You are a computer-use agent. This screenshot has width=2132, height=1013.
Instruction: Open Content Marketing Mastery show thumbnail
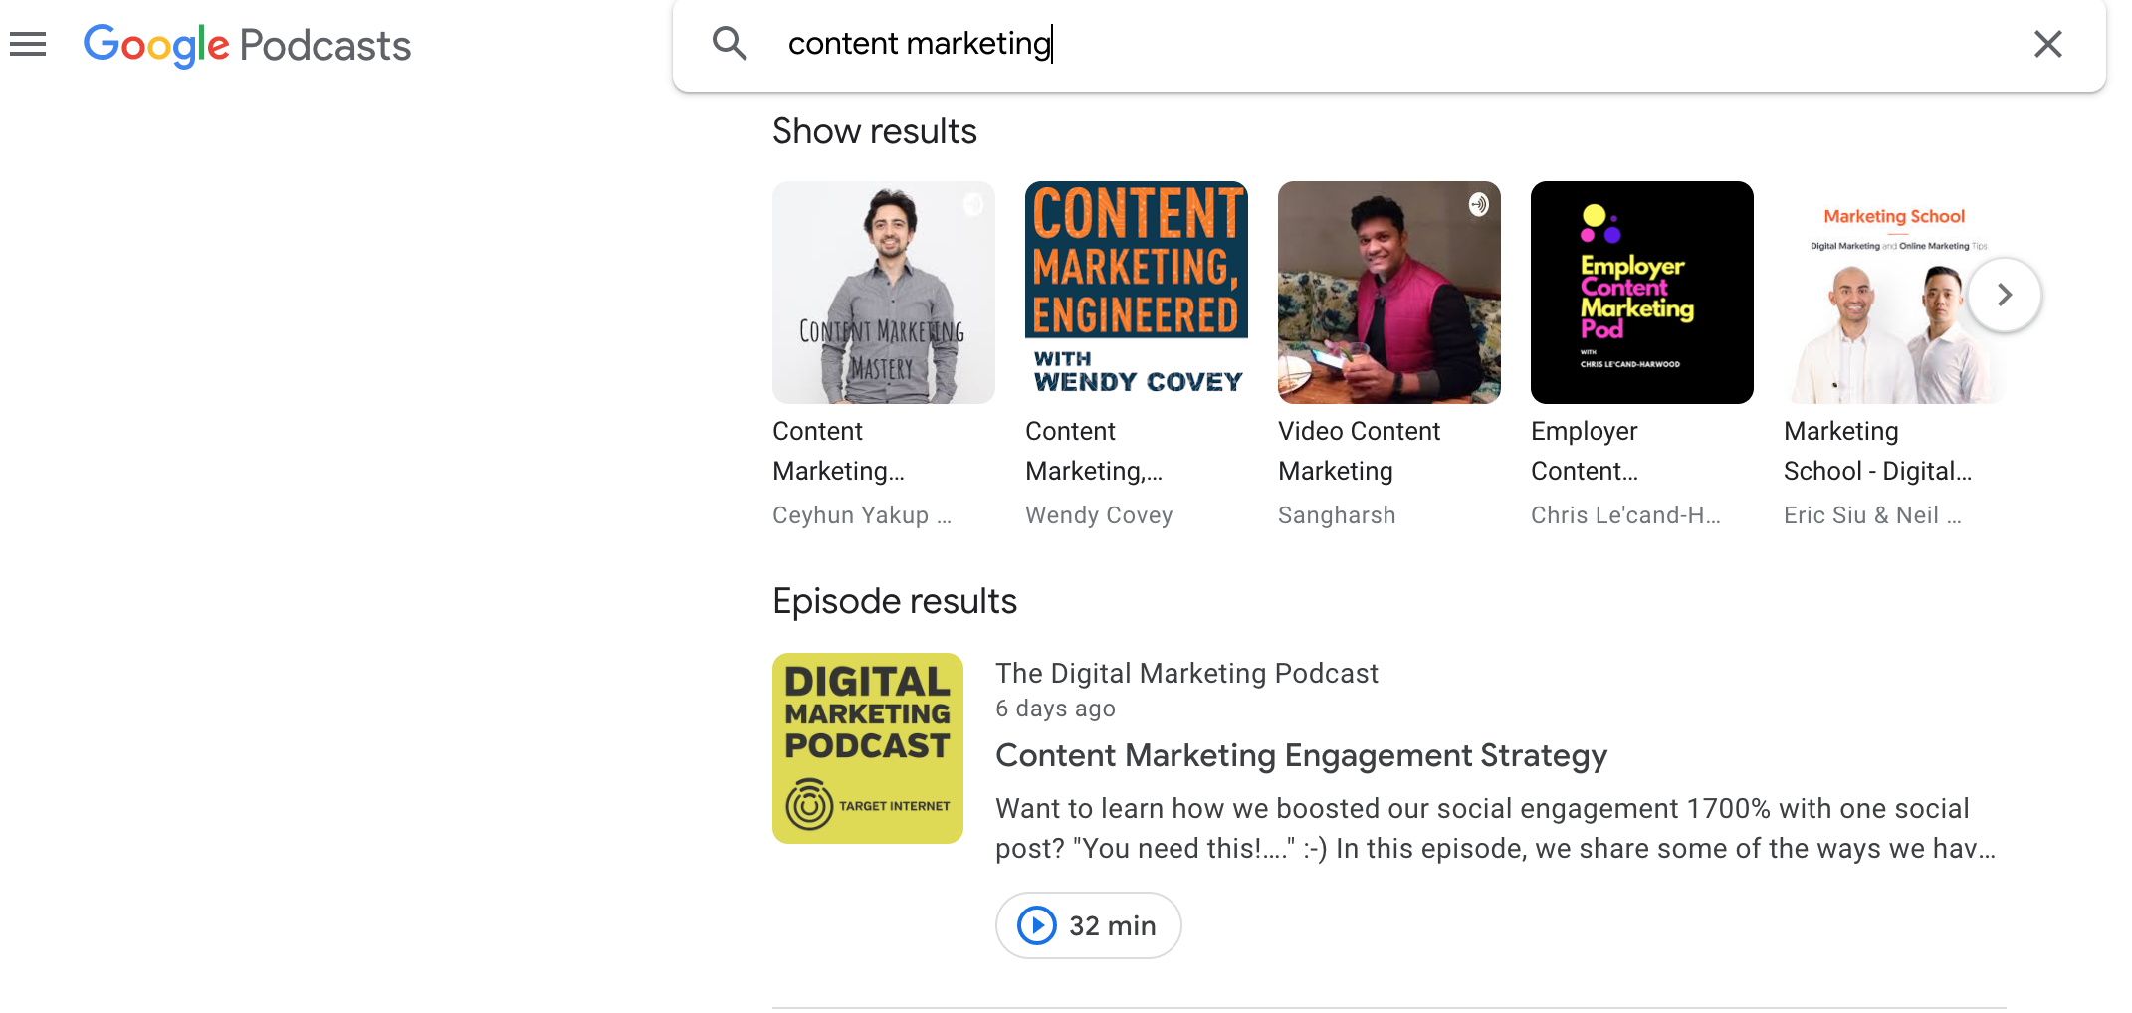(x=884, y=293)
